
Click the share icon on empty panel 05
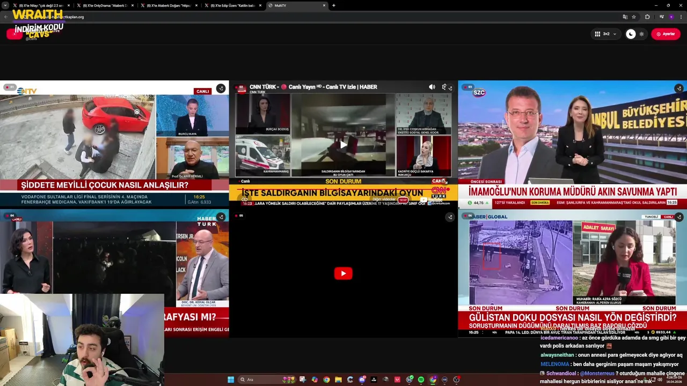tap(450, 217)
